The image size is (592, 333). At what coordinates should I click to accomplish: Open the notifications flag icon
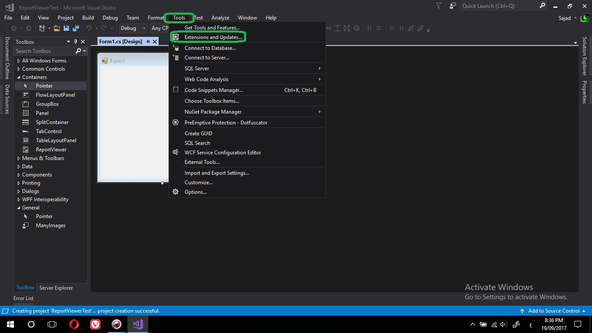[439, 6]
